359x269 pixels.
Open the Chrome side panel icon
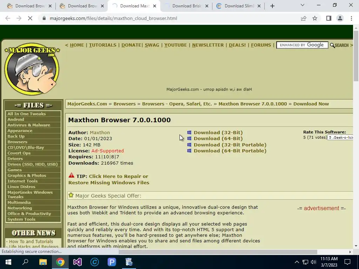coord(329,18)
